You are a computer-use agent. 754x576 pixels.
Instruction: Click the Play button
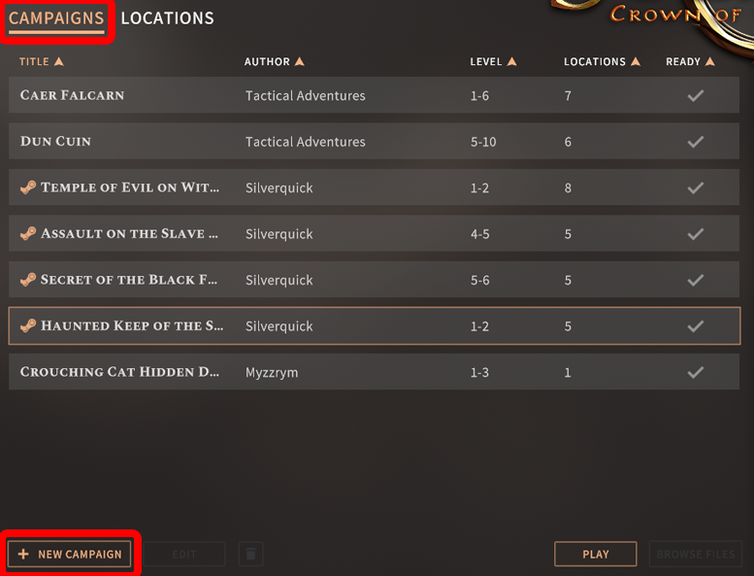click(x=595, y=554)
